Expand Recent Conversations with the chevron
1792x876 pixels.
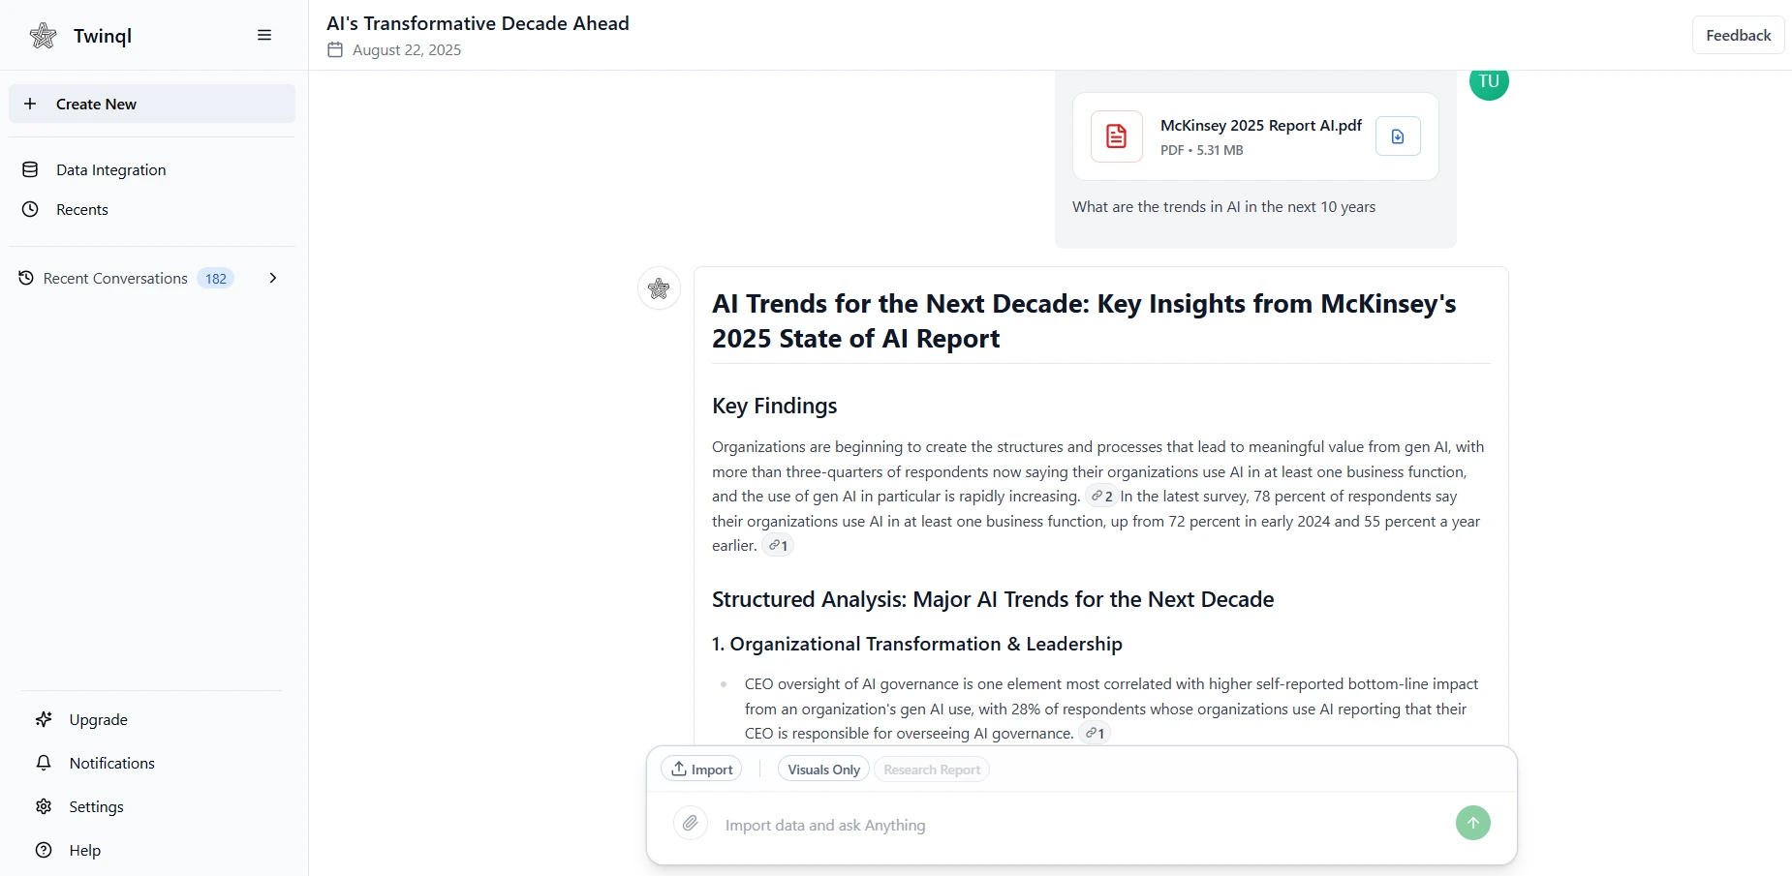[x=273, y=278]
